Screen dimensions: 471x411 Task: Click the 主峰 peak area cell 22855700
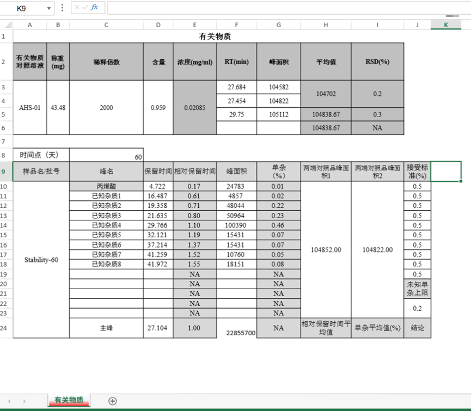coord(236,329)
